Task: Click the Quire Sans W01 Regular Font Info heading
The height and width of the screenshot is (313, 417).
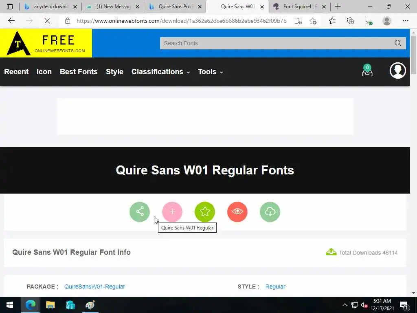Action: (72, 252)
